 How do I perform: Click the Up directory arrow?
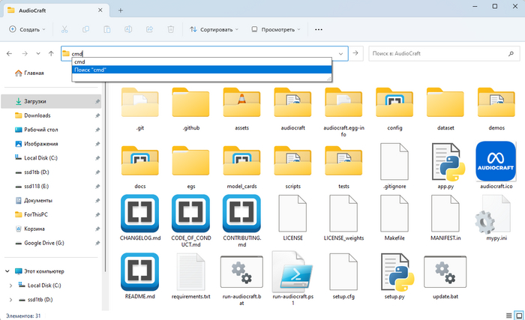pyautogui.click(x=51, y=54)
